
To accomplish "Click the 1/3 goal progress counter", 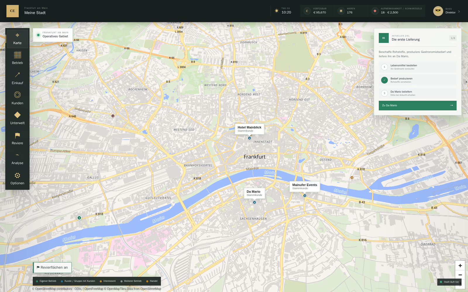I will point(453,38).
